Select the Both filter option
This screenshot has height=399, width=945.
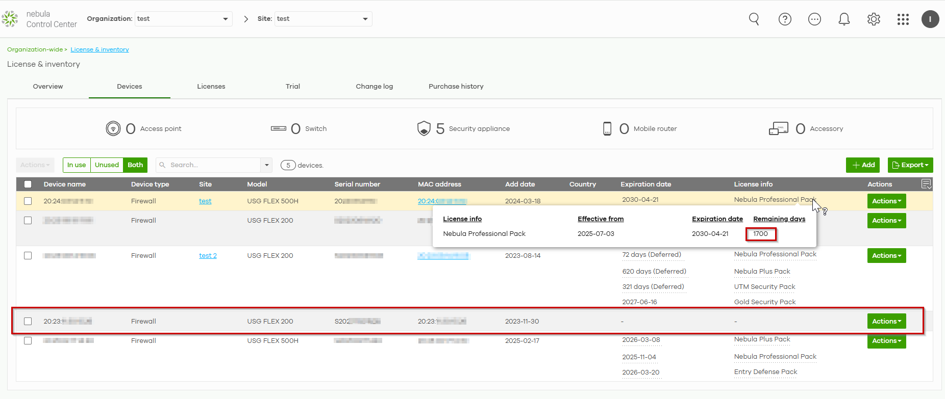pos(135,165)
